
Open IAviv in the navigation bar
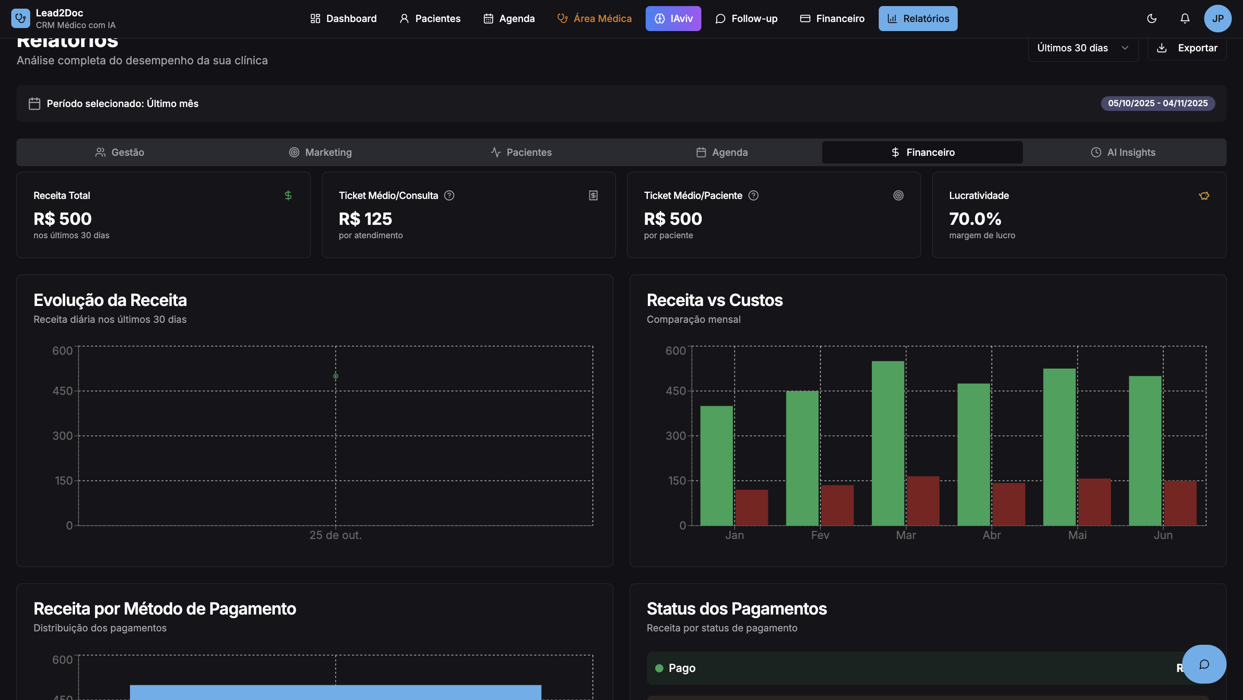673,18
